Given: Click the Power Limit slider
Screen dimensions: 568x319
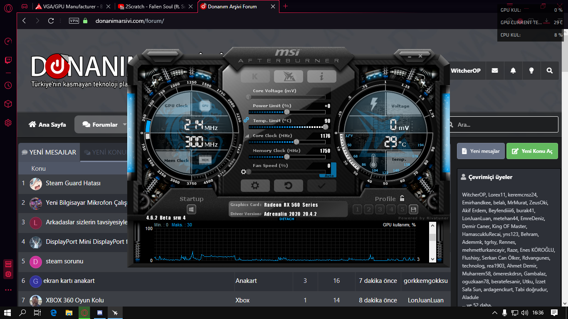Looking at the screenshot, I should (287, 112).
